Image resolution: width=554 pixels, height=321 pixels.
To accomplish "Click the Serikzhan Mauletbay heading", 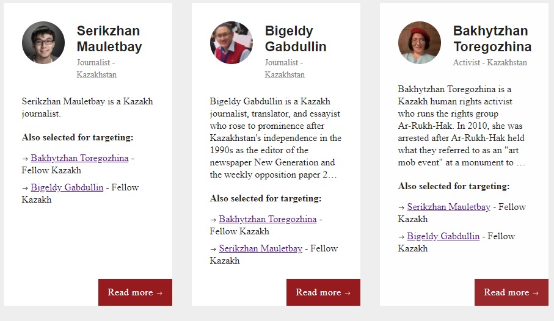I will coord(109,38).
